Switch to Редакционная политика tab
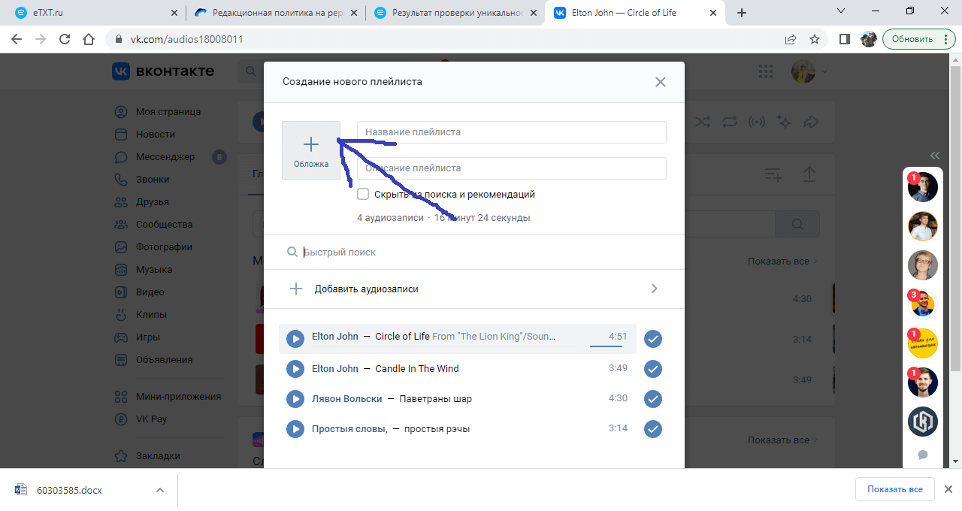This screenshot has height=511, width=962. coord(274,13)
